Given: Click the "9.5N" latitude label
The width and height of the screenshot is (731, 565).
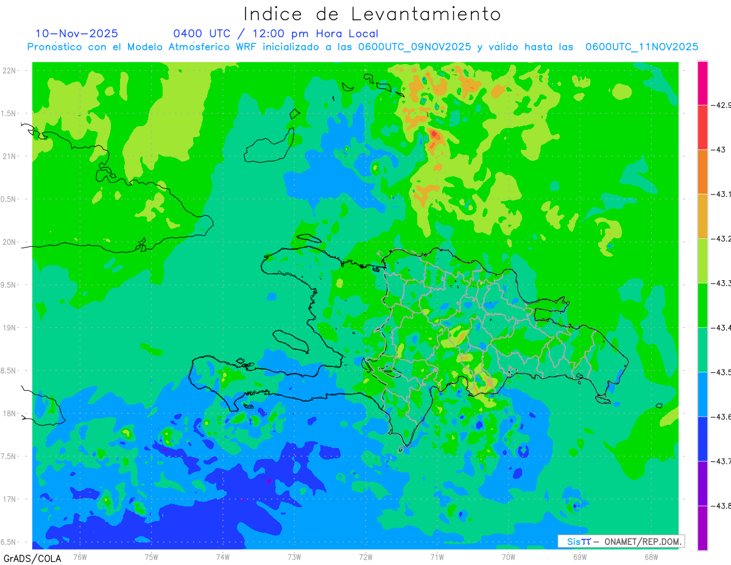Looking at the screenshot, I should [9, 285].
